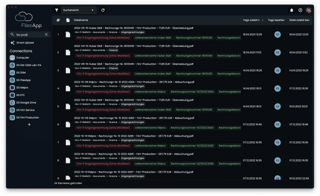This screenshot has height=196, width=320.
Task: Open the DS FAV Production connection
Action: [24, 117]
